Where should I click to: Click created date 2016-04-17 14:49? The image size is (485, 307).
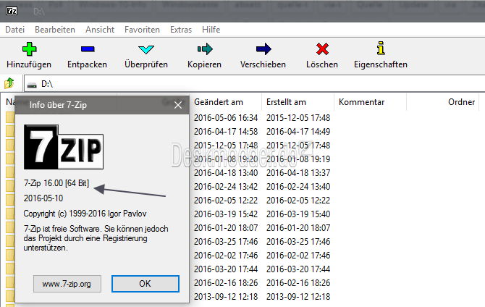pos(298,132)
